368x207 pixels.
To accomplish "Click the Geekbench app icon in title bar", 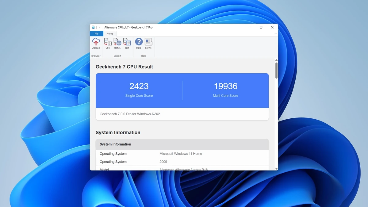I will 94,27.
